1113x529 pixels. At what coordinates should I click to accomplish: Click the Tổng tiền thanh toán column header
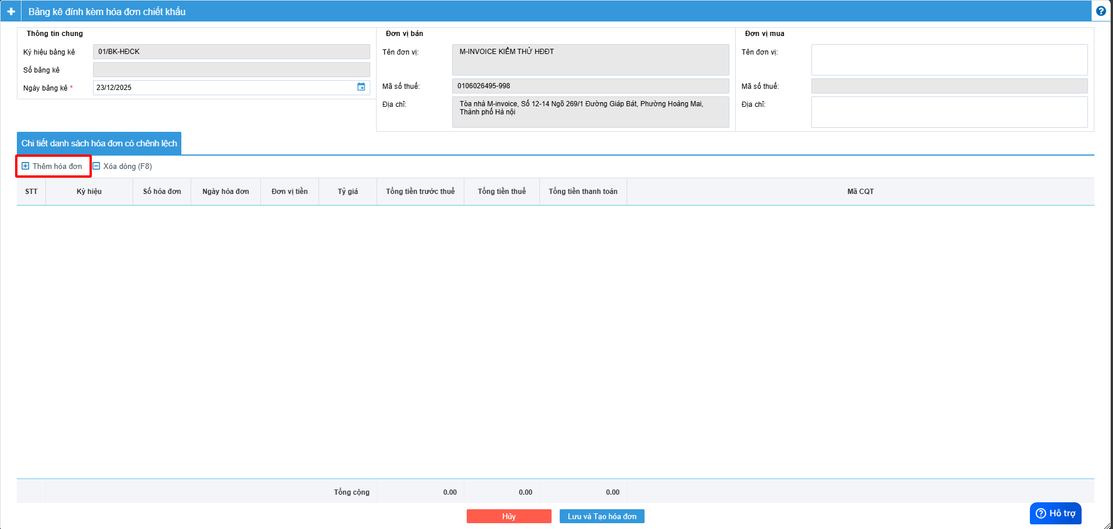583,192
